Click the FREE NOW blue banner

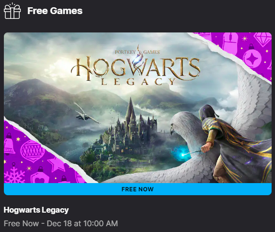(x=138, y=189)
